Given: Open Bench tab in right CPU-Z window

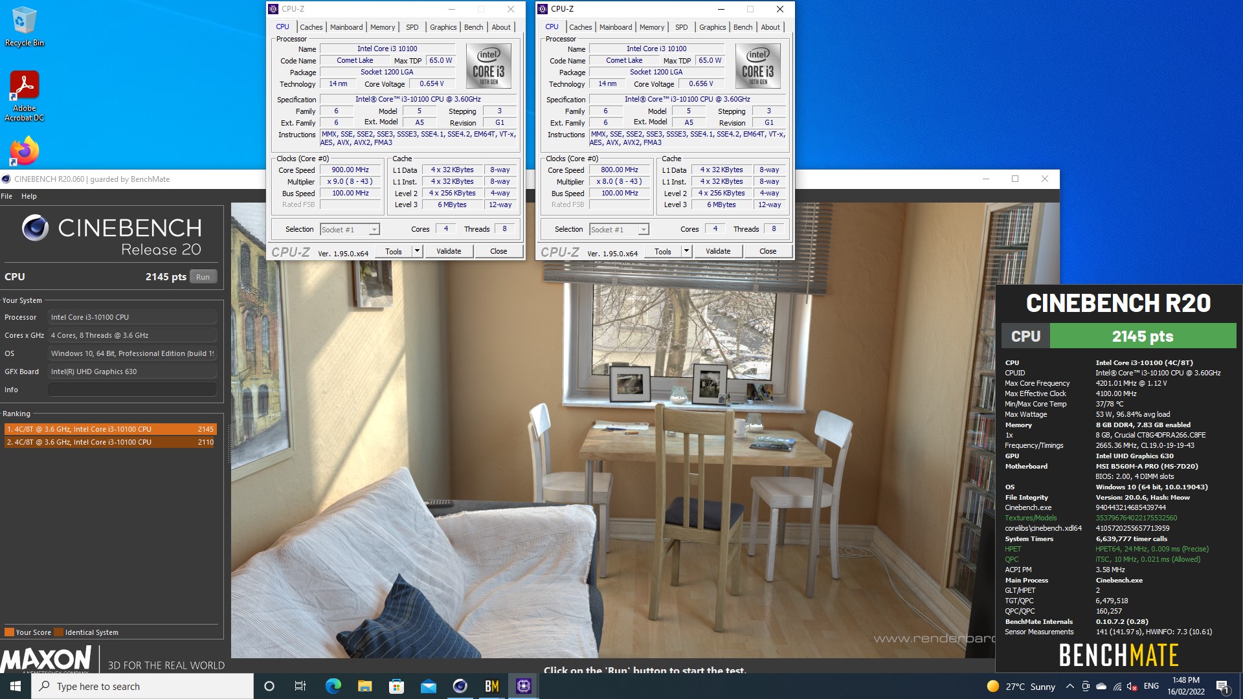Looking at the screenshot, I should (x=743, y=27).
